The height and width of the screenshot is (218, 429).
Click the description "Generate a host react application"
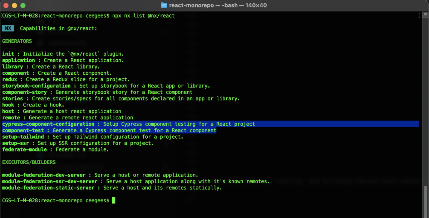72,111
